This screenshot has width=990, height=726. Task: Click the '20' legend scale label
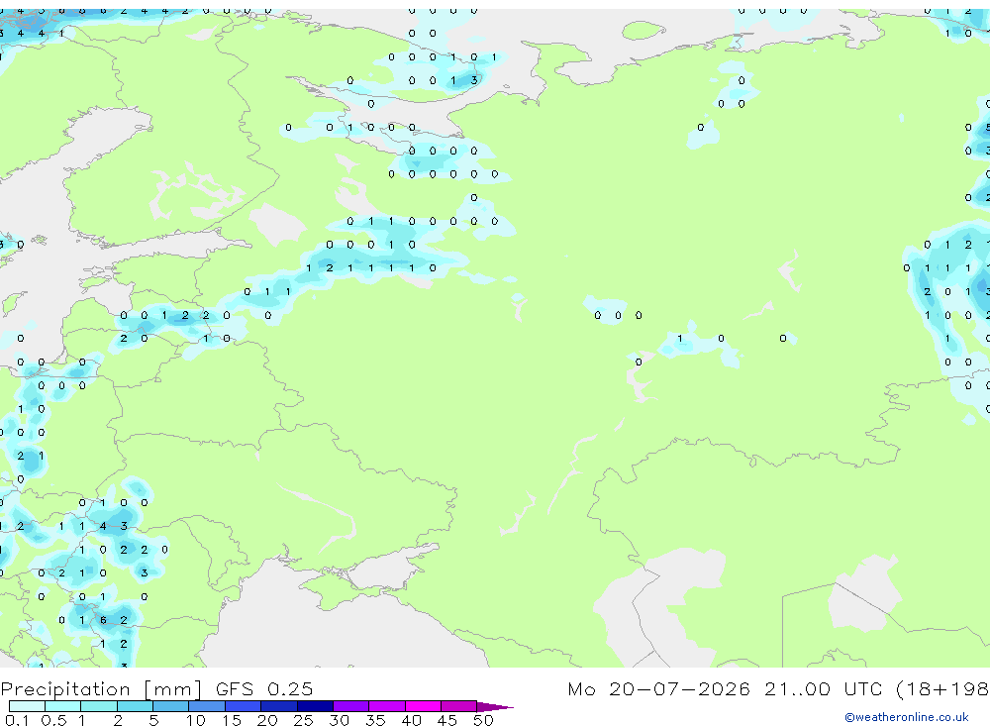pos(267,720)
